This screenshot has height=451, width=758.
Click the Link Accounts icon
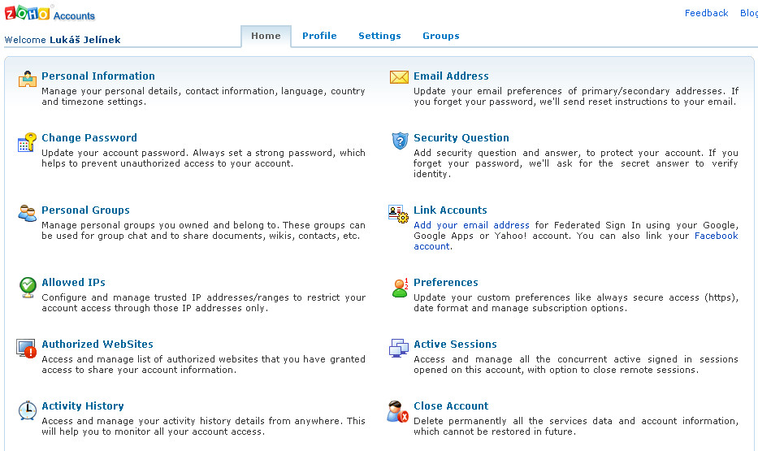click(399, 215)
